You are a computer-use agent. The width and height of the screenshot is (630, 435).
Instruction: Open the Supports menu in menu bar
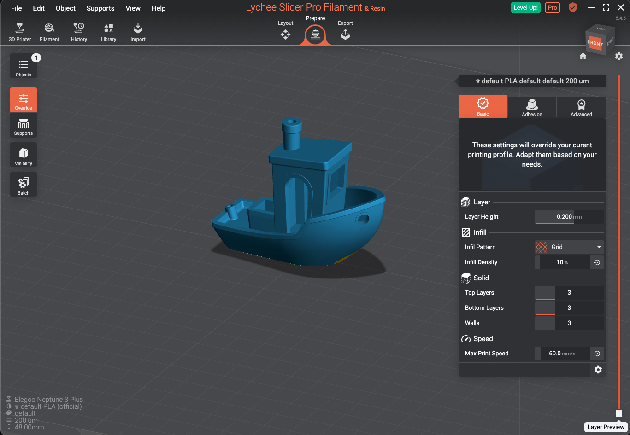pos(100,8)
